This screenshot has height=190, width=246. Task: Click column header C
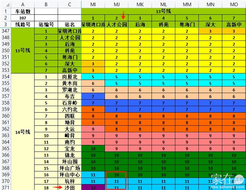pyautogui.click(x=70, y=4)
